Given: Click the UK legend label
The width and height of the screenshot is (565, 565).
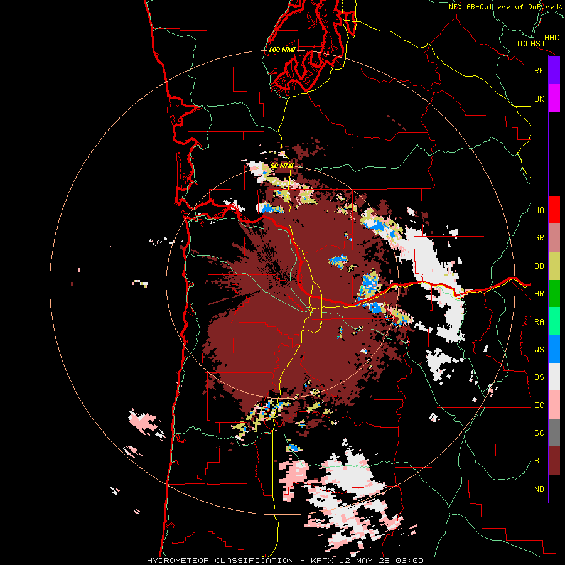Looking at the screenshot, I should click(x=539, y=99).
